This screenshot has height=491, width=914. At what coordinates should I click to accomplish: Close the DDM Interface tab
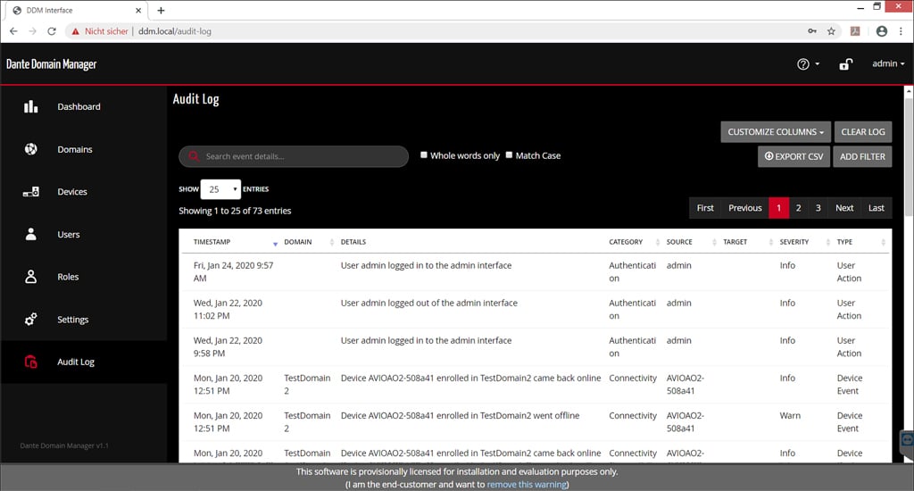[x=138, y=11]
